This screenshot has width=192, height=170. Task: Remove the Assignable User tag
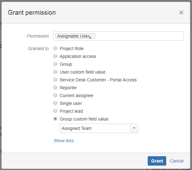[x=90, y=38]
